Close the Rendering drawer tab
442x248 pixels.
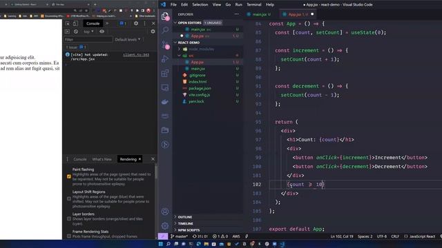[140, 159]
